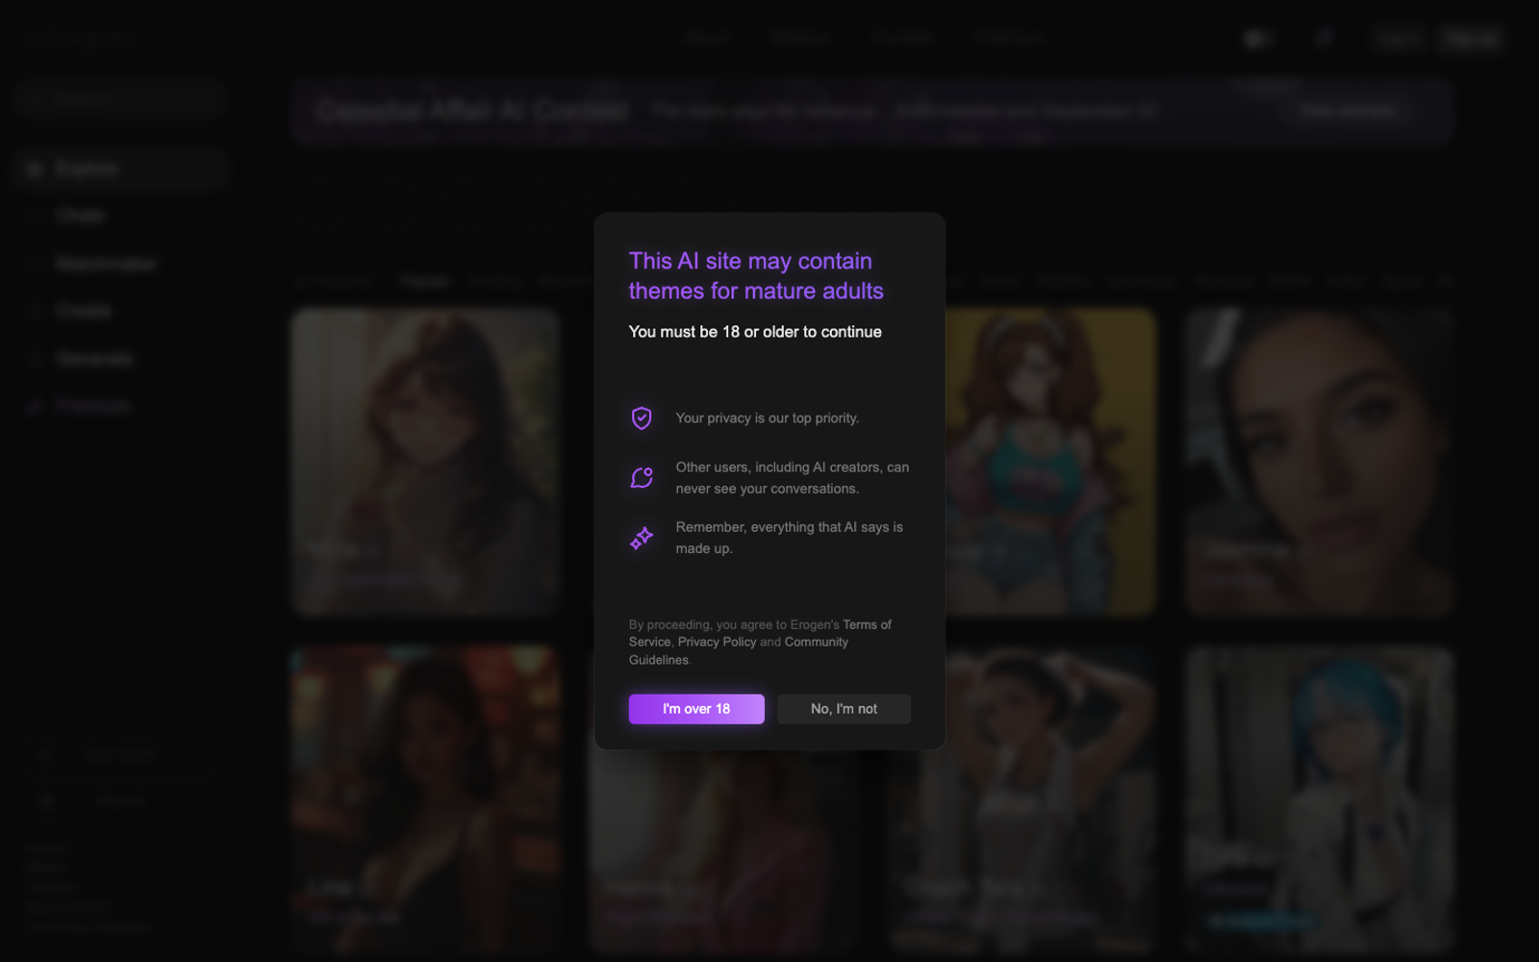Confirm age with "I'm over 18" button
Image resolution: width=1539 pixels, height=962 pixels.
tap(696, 709)
